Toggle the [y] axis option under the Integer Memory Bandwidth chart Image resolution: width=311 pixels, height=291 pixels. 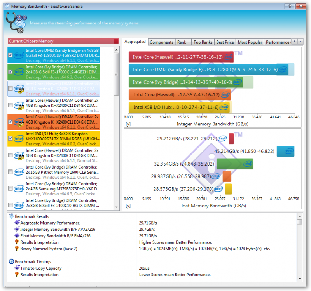(x=128, y=124)
